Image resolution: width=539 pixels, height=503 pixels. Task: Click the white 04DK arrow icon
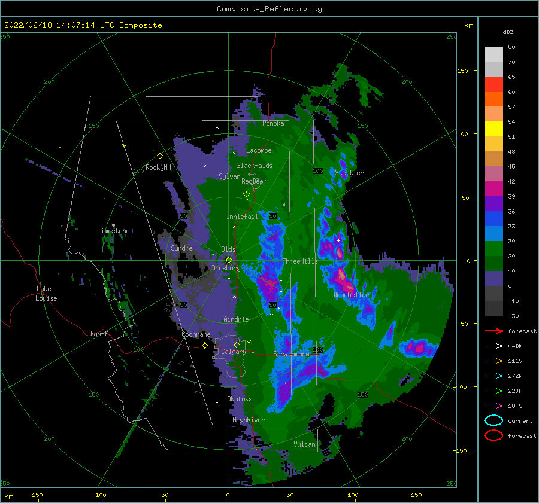click(493, 346)
